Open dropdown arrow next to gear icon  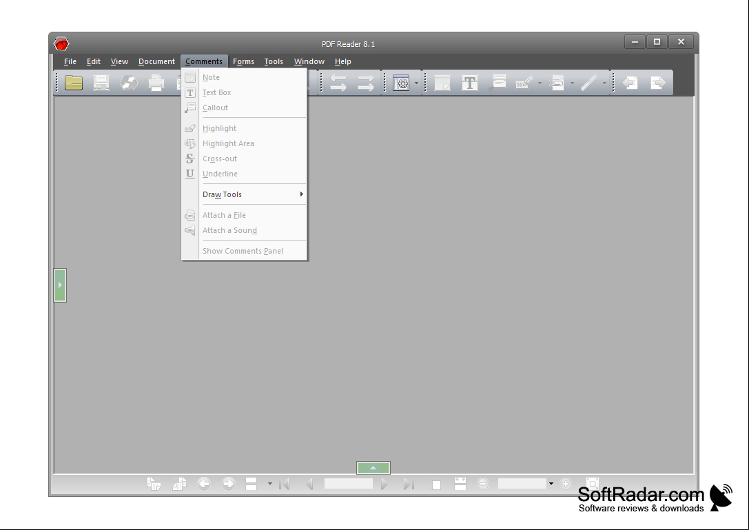(417, 83)
